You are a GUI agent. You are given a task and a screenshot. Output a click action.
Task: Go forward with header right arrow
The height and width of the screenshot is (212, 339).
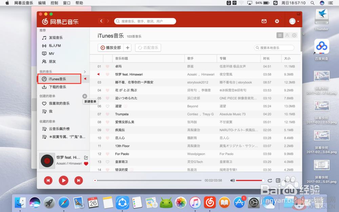pyautogui.click(x=108, y=21)
